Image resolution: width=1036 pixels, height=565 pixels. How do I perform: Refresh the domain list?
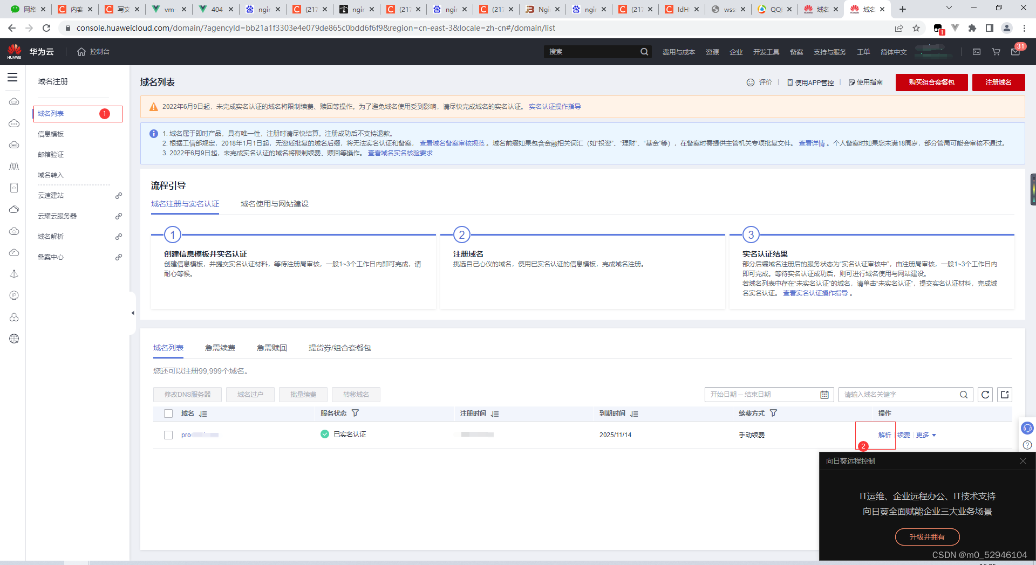[985, 395]
